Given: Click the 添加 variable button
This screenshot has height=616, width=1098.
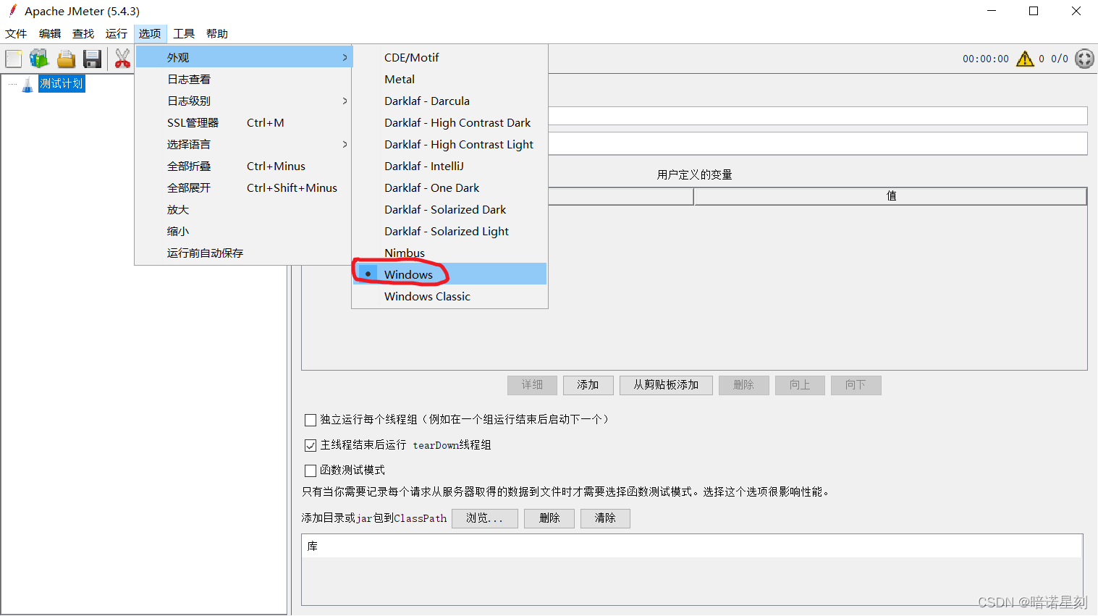Looking at the screenshot, I should point(588,385).
